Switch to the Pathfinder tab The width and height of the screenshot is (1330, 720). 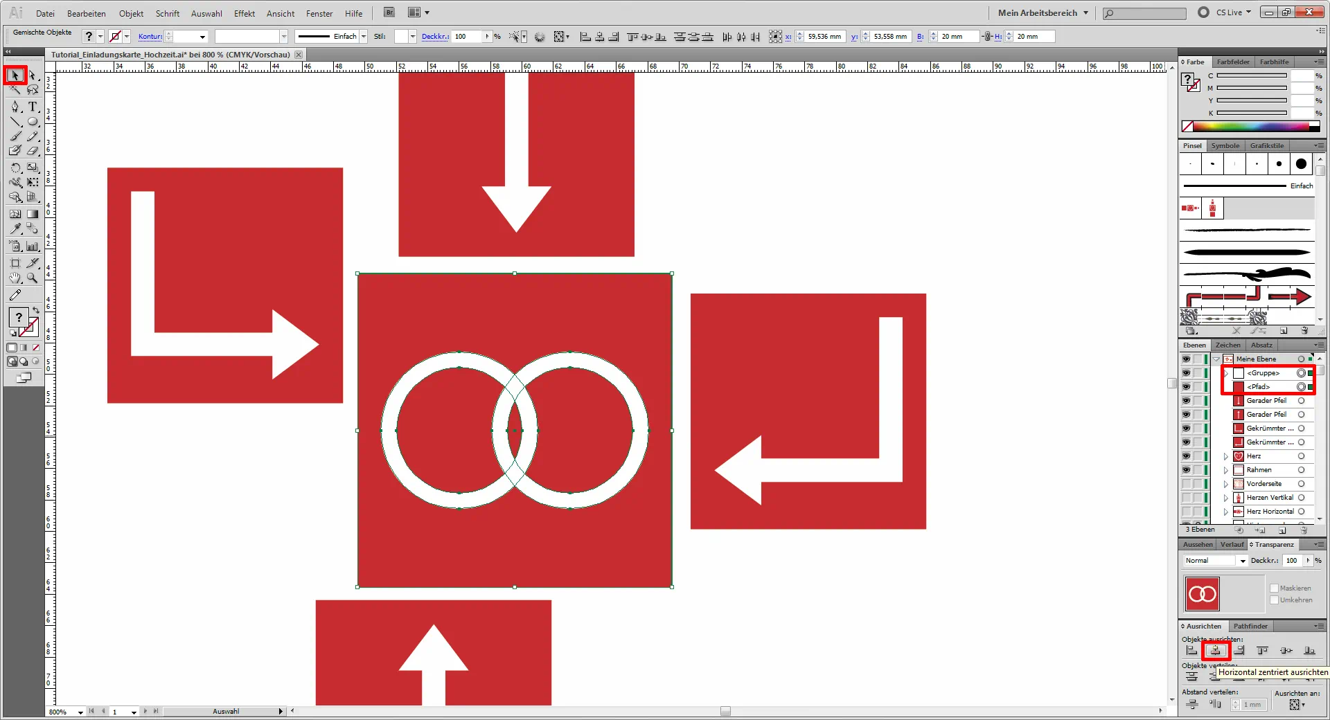pyautogui.click(x=1250, y=627)
